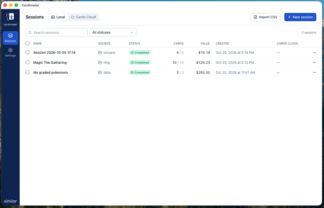The width and height of the screenshot is (324, 208).
Task: Open the All statuses dropdown
Action: pos(113,33)
